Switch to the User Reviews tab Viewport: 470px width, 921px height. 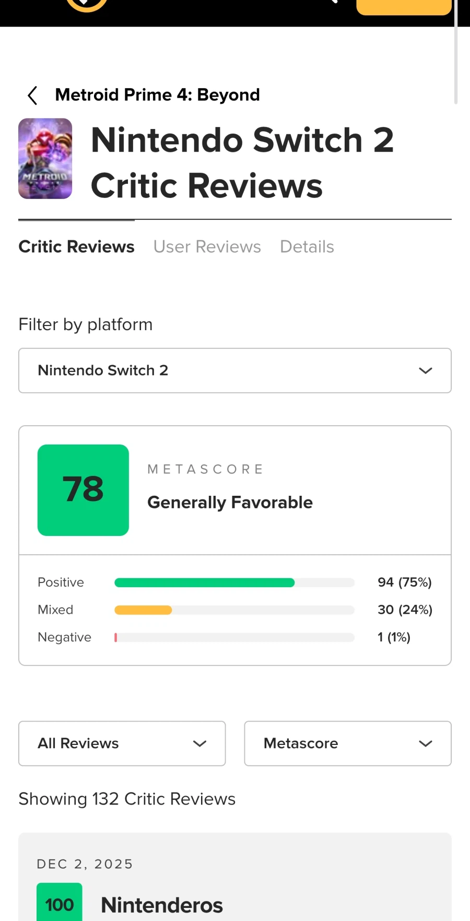point(207,247)
